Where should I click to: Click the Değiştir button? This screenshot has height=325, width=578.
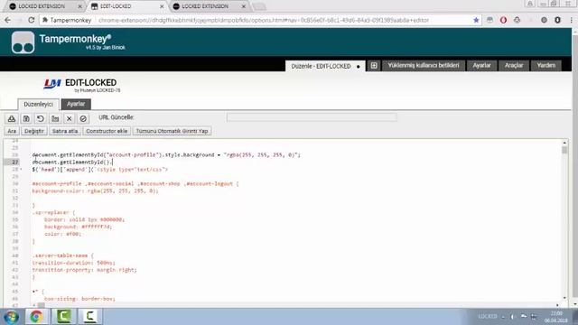[x=34, y=131]
